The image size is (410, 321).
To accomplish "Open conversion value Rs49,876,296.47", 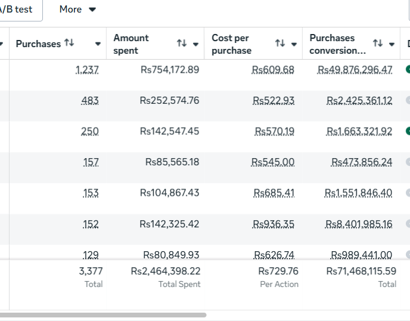I will coord(355,70).
